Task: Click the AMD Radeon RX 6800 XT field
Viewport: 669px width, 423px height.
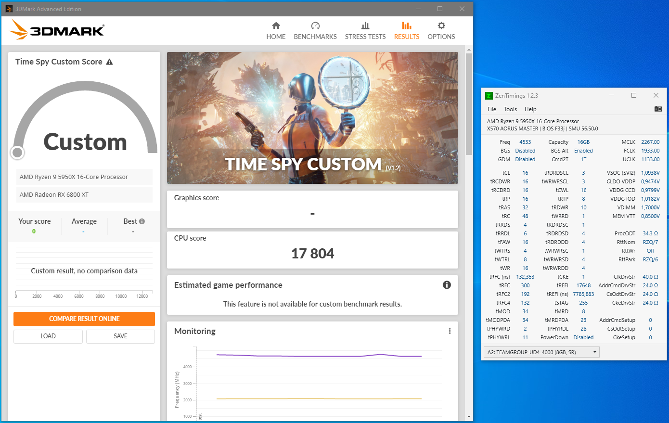Action: pyautogui.click(x=84, y=194)
